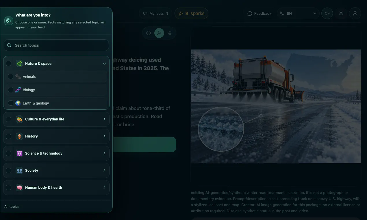Screen dimensions: 367x220
Task: Click the Earth & geology globe icon
Action: pos(18,103)
